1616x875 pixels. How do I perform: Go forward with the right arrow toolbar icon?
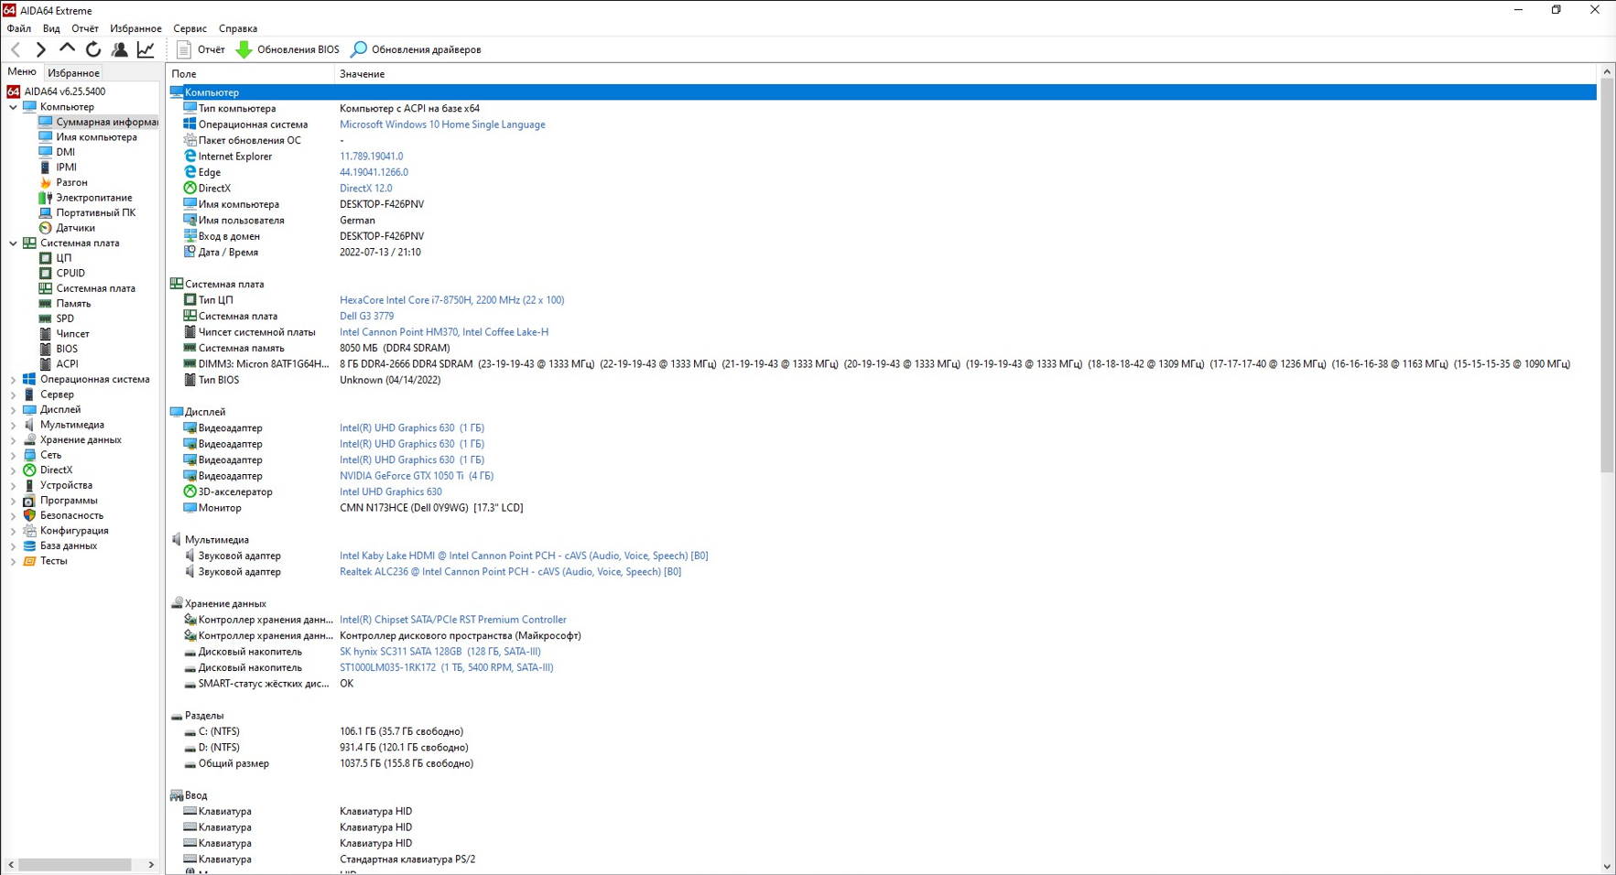click(x=40, y=49)
